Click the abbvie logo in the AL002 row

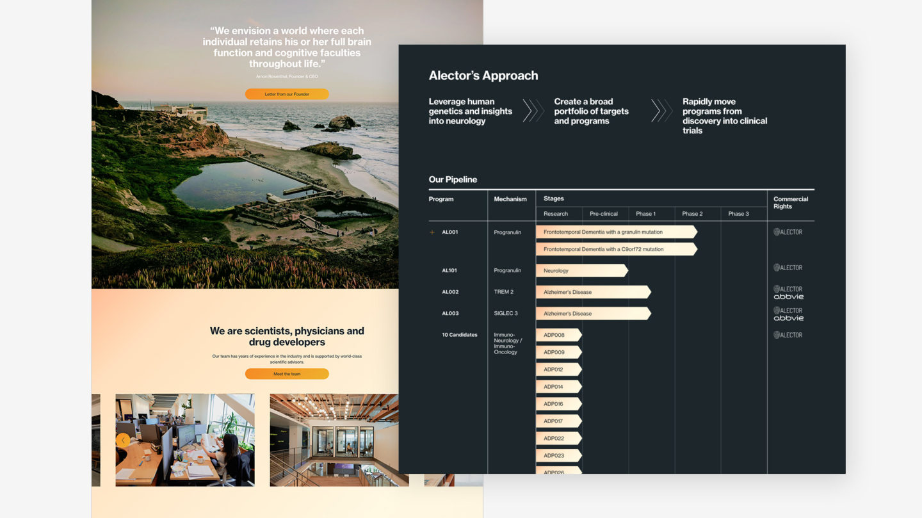788,297
